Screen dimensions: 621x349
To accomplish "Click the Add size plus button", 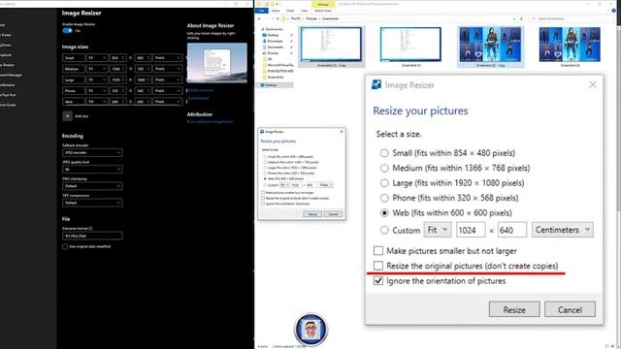I will 67,116.
